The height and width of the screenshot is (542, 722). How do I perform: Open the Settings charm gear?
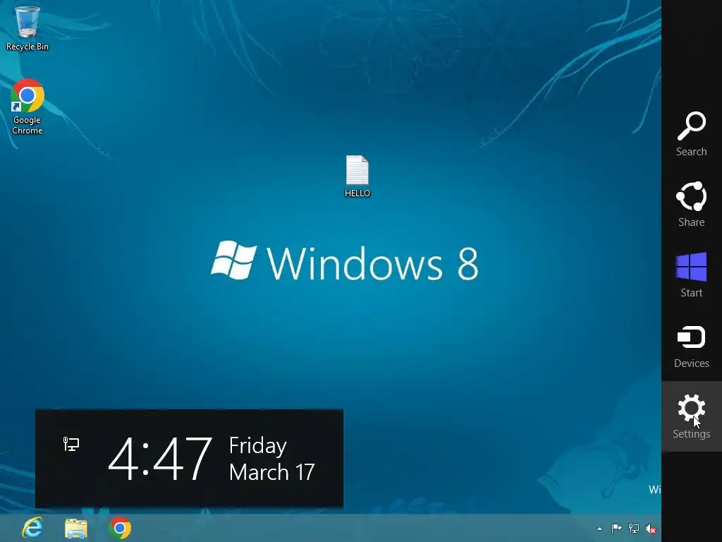(x=691, y=409)
